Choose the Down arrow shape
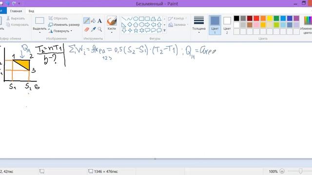Screen dimensions: 312x175 pos(124,30)
